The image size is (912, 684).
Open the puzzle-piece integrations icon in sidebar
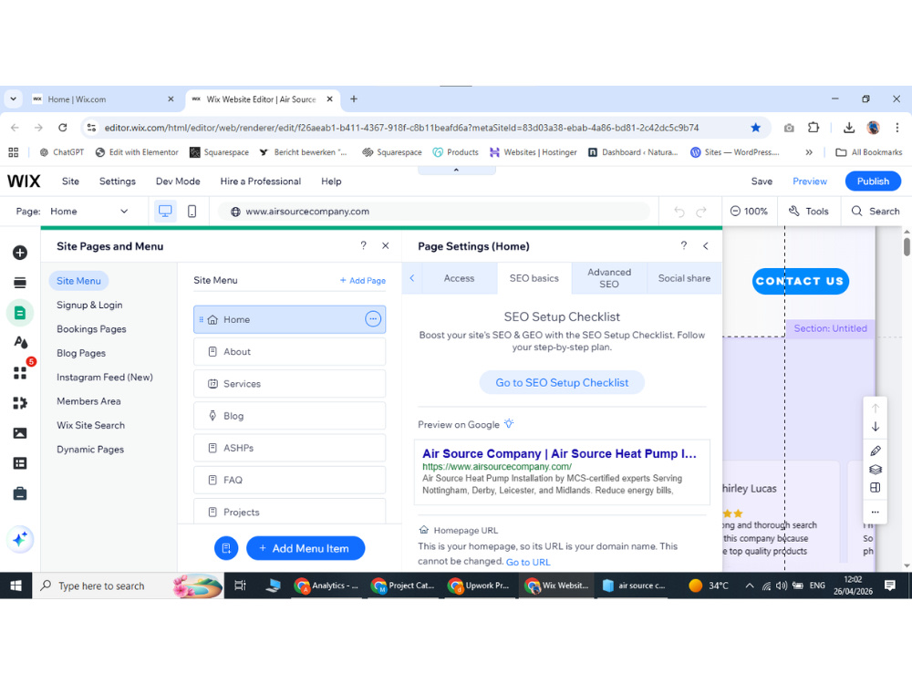[x=20, y=403]
